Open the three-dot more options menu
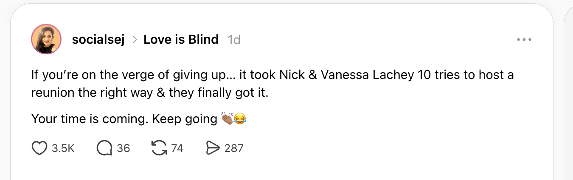 click(x=524, y=40)
